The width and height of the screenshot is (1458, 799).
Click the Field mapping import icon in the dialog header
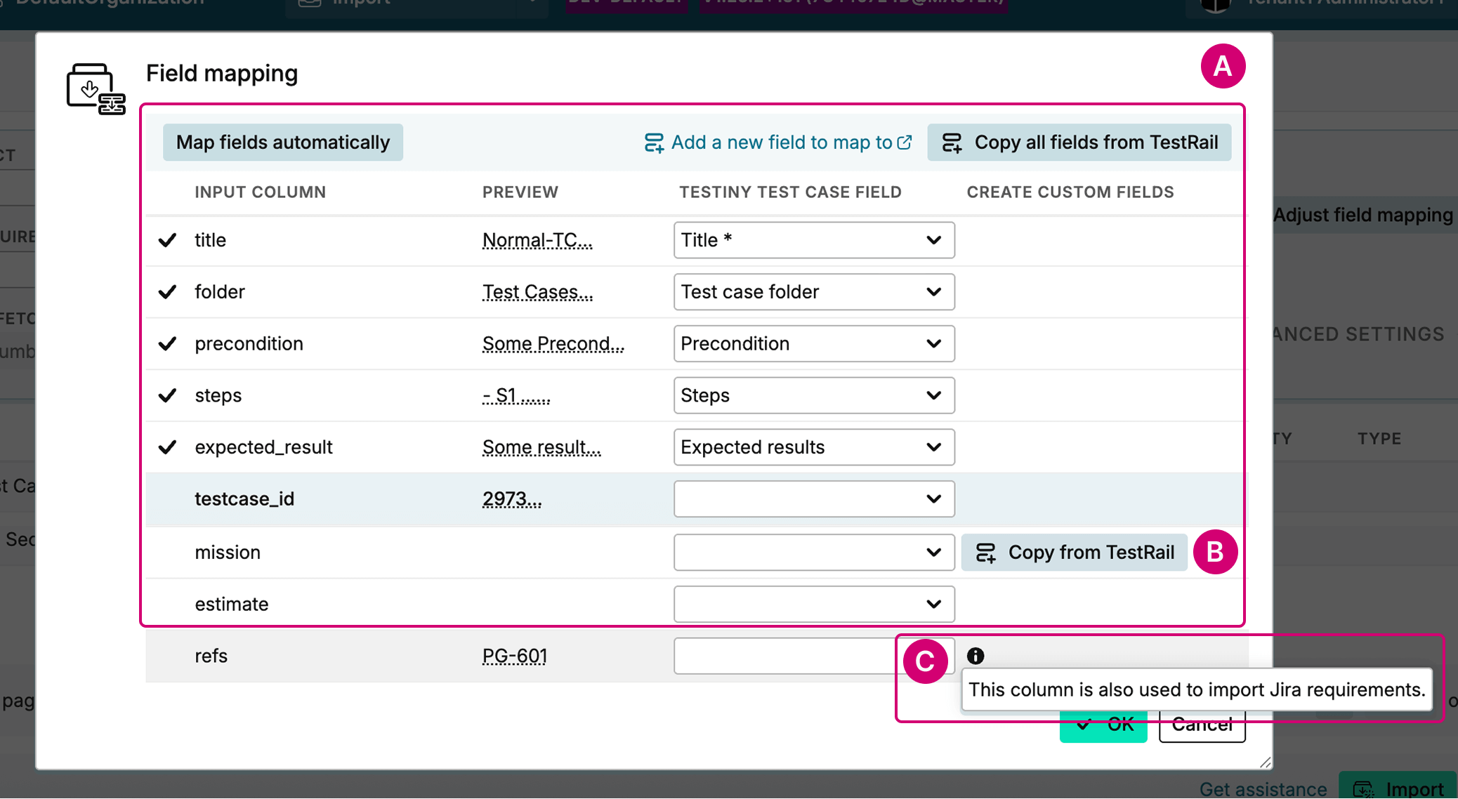click(95, 88)
